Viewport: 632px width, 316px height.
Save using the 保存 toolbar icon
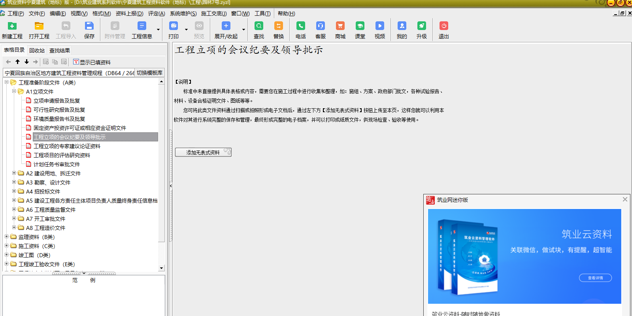pyautogui.click(x=89, y=26)
